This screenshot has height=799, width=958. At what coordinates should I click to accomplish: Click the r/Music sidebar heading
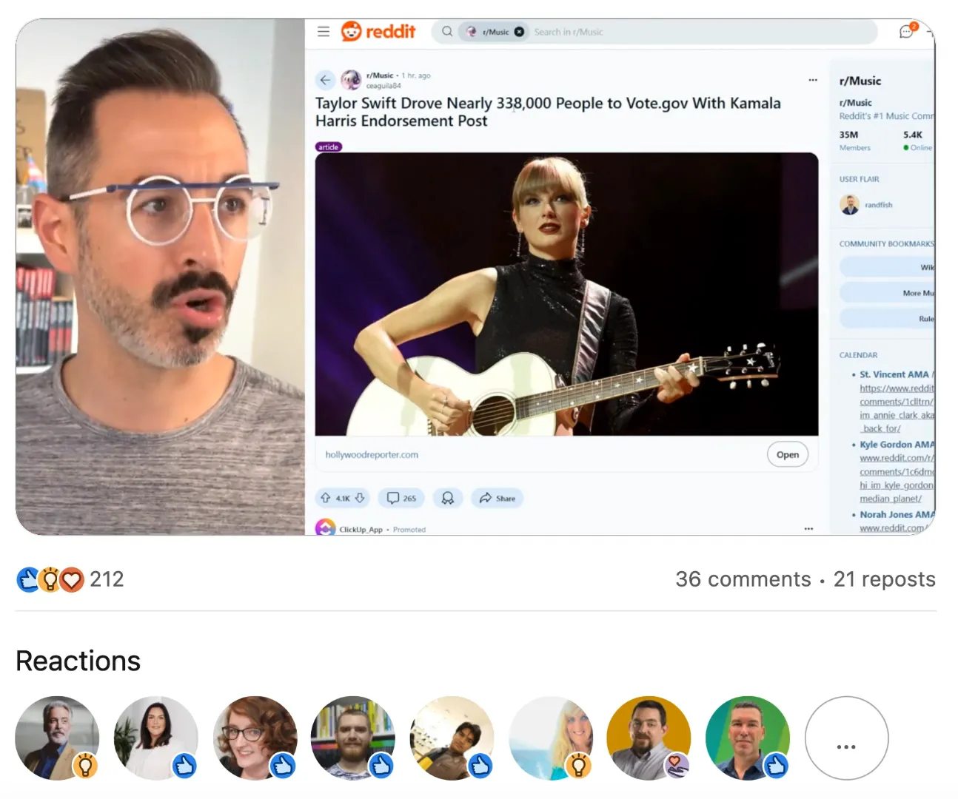click(x=860, y=81)
